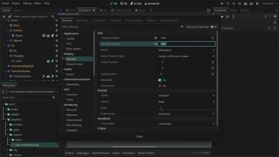Open the script attached to Light node
This screenshot has height=157, width=279.
(x=52, y=61)
